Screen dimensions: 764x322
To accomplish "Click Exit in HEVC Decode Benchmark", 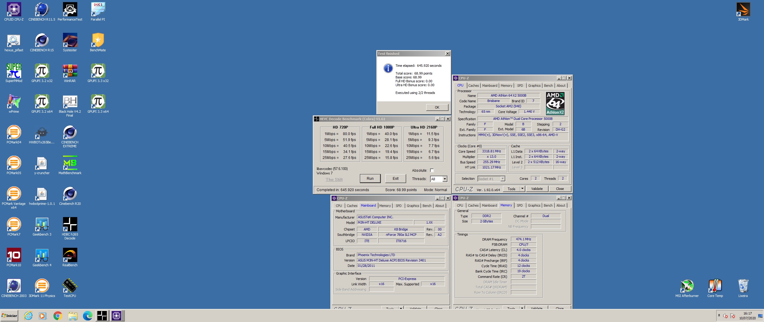I will pos(395,179).
